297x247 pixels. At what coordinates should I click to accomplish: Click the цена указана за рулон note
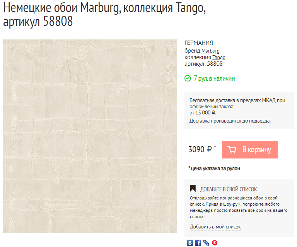(x=214, y=169)
